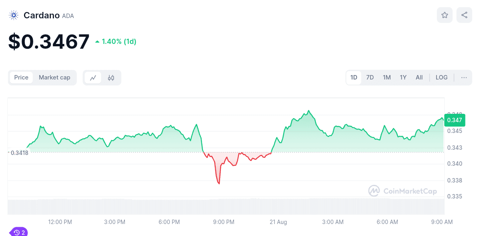
Task: Switch chart to candlestick view
Action: 111,77
